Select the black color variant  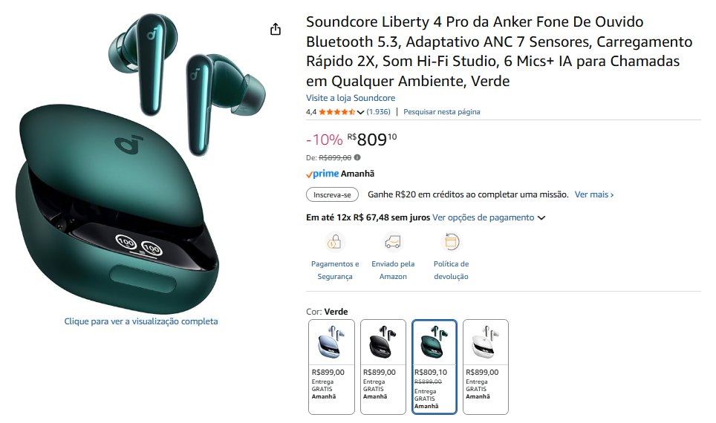coord(383,367)
